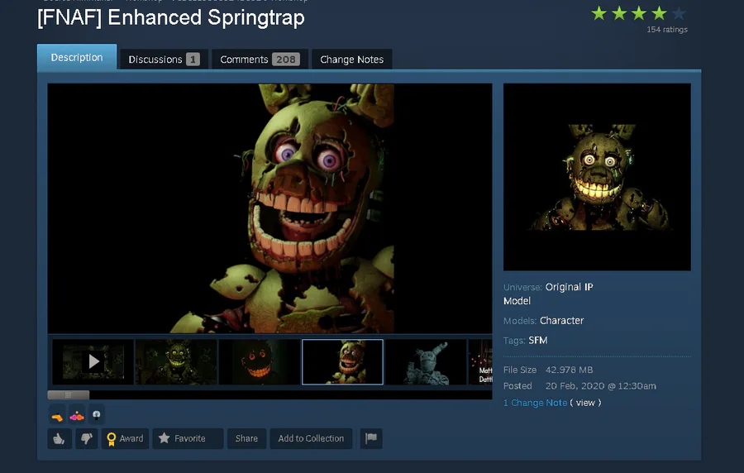744x473 pixels.
Task: Open the Comments tab
Action: [x=260, y=60]
